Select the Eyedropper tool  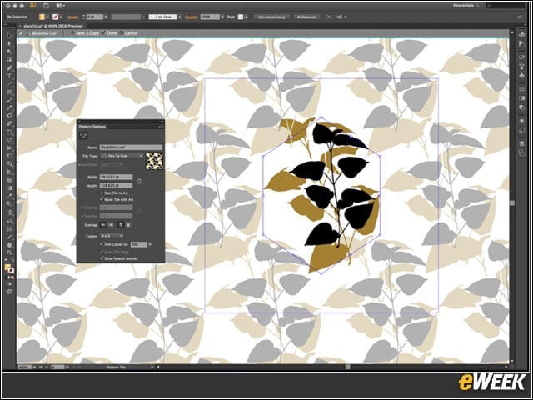pyautogui.click(x=9, y=196)
